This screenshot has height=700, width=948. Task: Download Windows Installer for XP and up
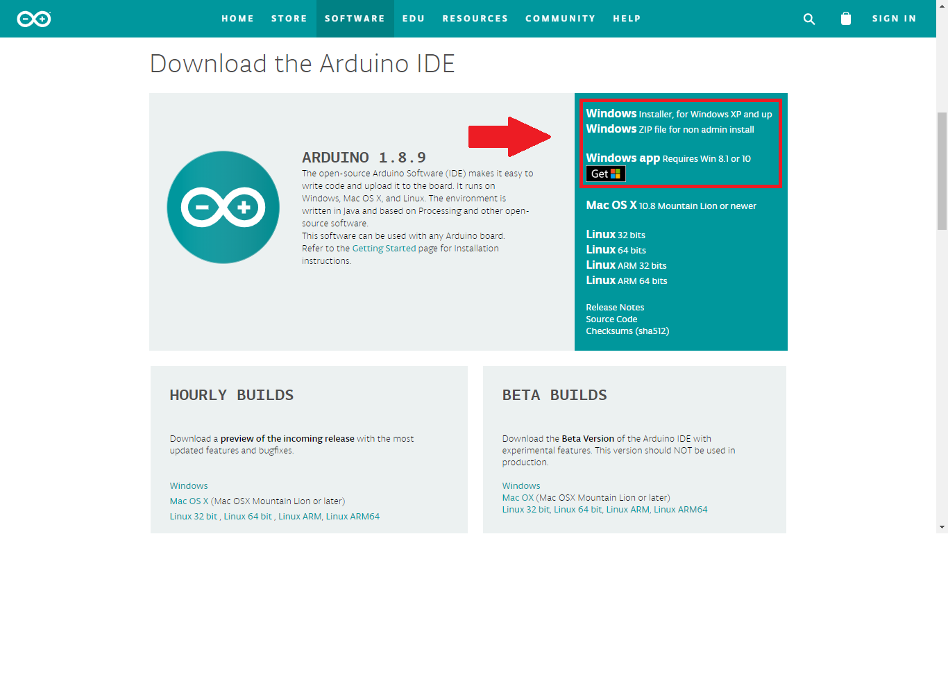679,114
